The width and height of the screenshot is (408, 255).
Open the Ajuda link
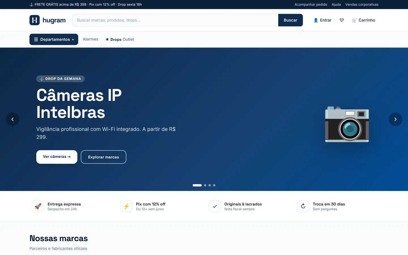point(336,5)
